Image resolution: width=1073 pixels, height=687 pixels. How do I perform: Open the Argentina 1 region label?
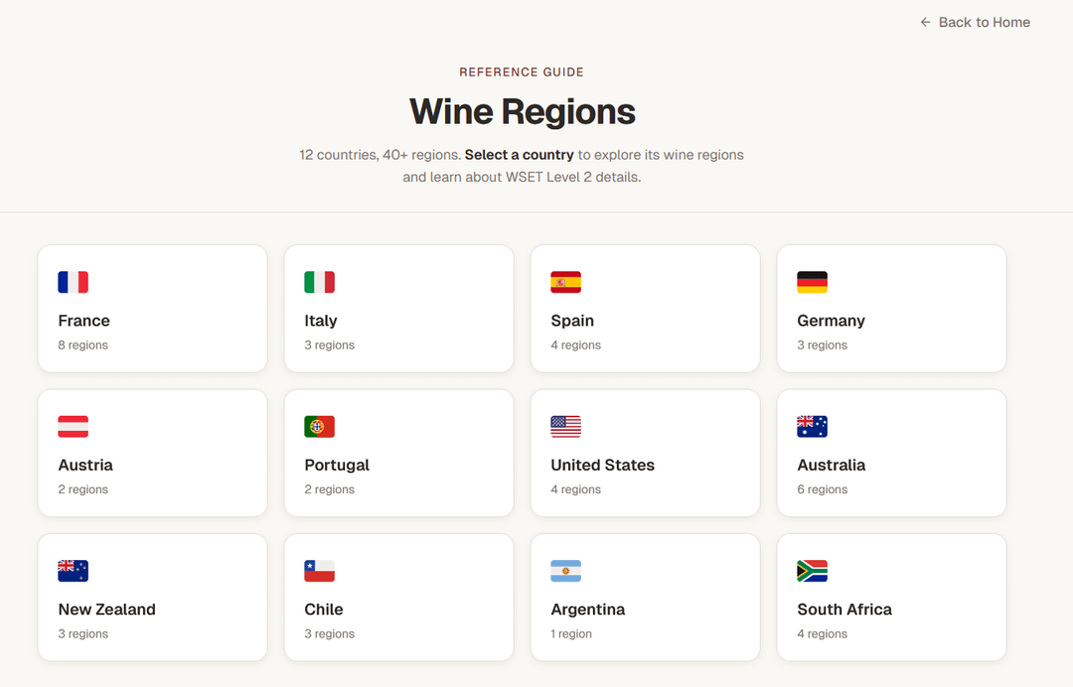571,634
